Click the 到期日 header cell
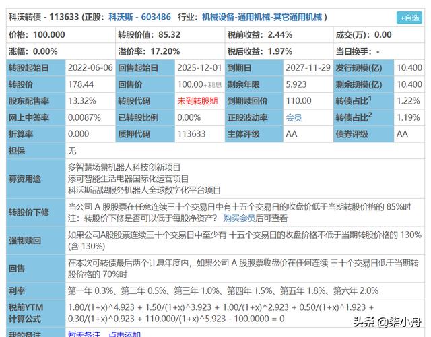 (254, 68)
